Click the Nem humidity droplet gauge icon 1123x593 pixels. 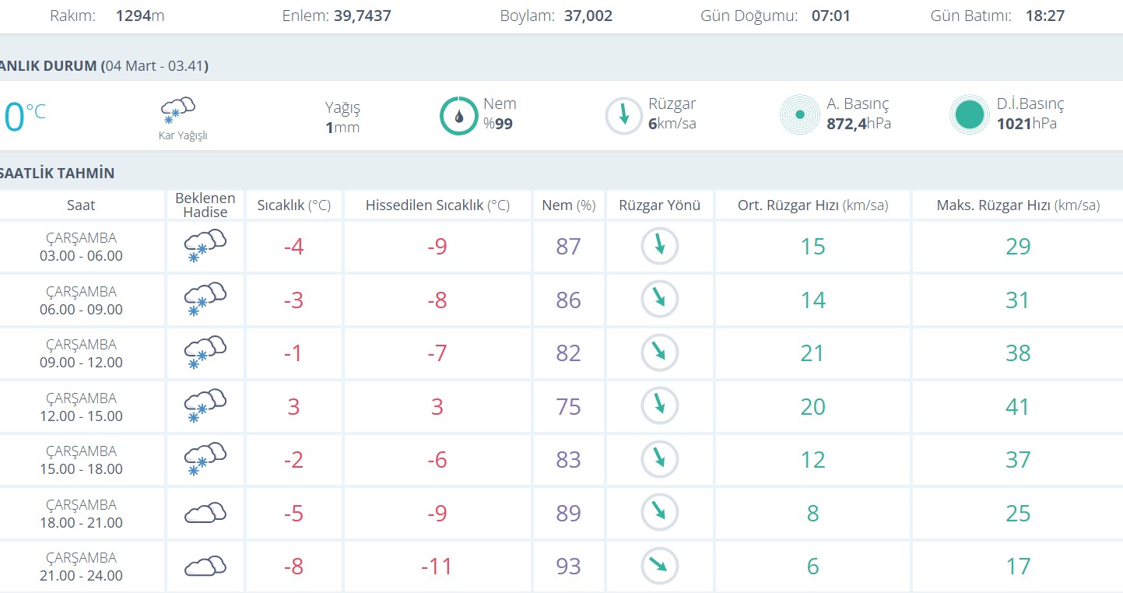pyautogui.click(x=459, y=116)
